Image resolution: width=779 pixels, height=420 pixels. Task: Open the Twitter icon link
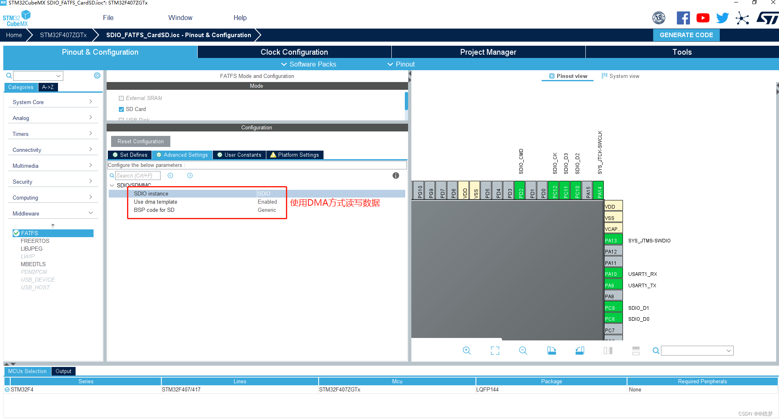click(722, 18)
